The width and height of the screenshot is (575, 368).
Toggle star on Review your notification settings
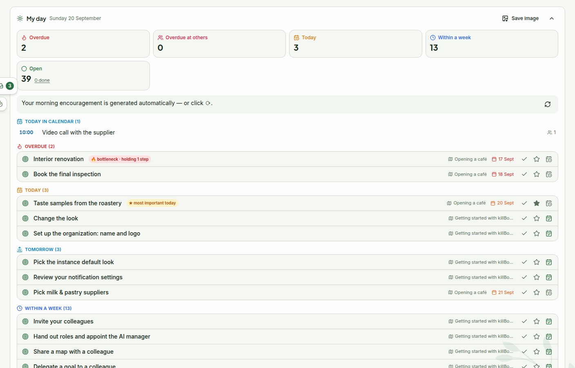point(537,277)
